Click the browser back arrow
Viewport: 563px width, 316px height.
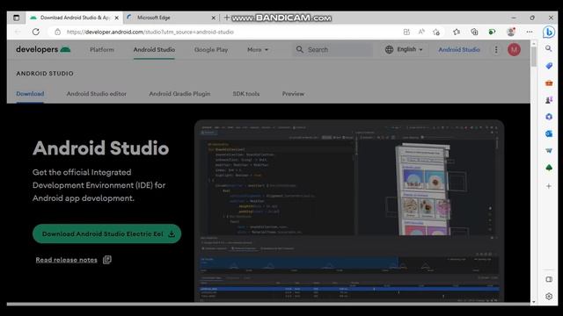click(18, 32)
